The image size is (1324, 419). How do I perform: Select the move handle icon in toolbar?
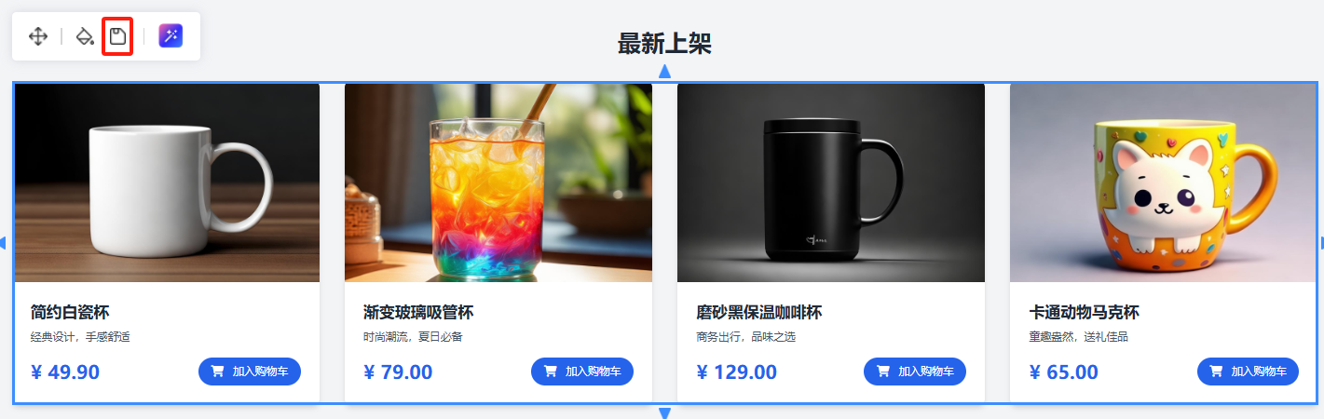38,36
